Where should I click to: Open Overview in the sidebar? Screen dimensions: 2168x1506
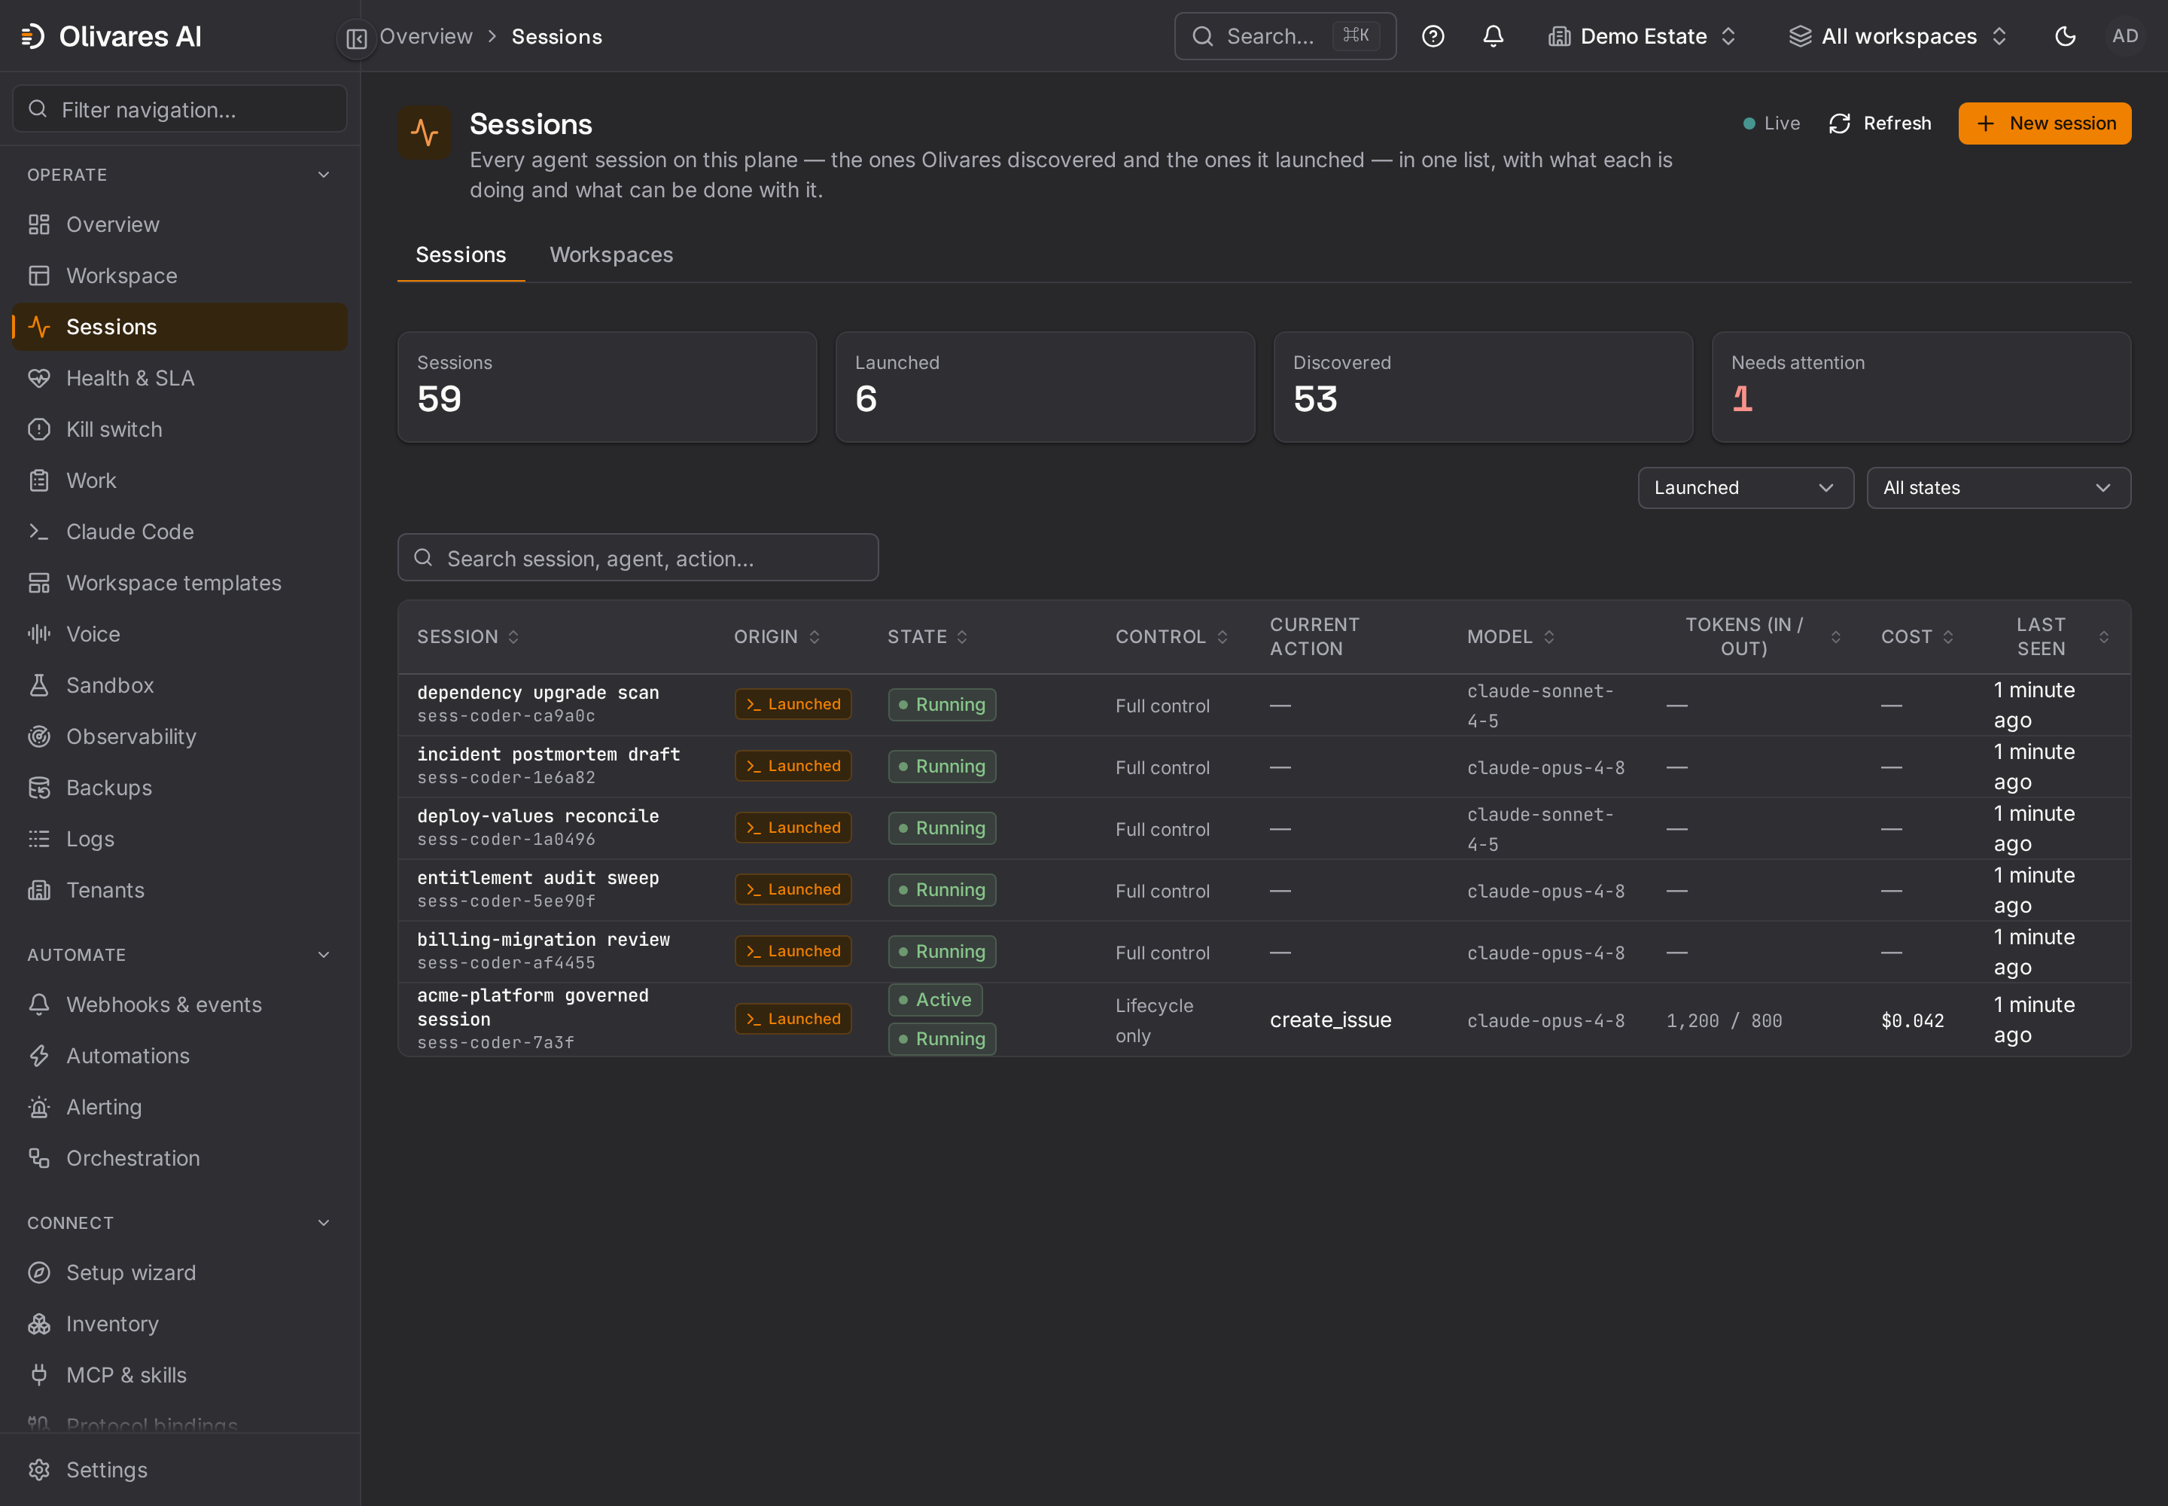tap(179, 224)
